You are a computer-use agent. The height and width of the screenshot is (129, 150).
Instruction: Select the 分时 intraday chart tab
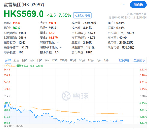(8, 60)
